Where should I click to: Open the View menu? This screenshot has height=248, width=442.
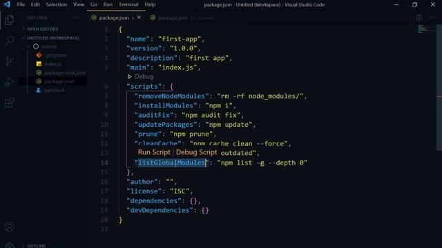click(78, 5)
